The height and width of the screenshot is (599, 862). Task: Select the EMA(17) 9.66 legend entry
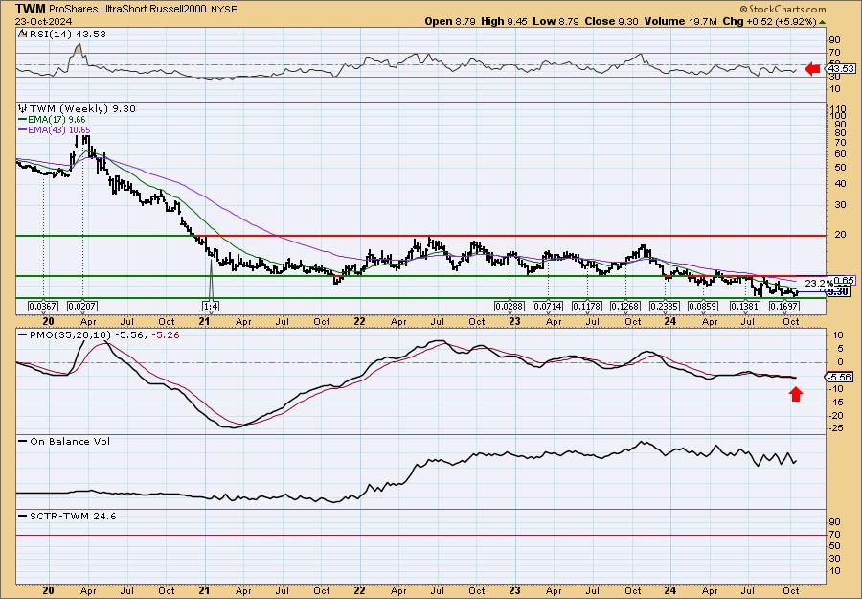tap(52, 120)
